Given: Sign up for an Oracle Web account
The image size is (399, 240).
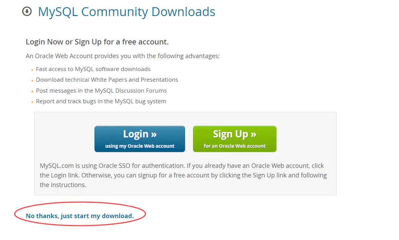Looking at the screenshot, I should pos(235,139).
